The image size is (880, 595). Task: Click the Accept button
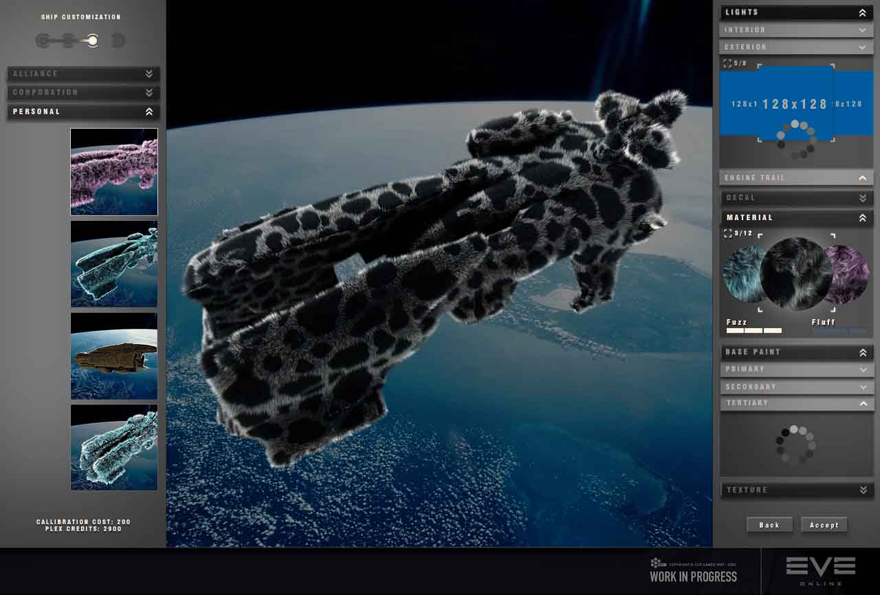[x=824, y=525]
